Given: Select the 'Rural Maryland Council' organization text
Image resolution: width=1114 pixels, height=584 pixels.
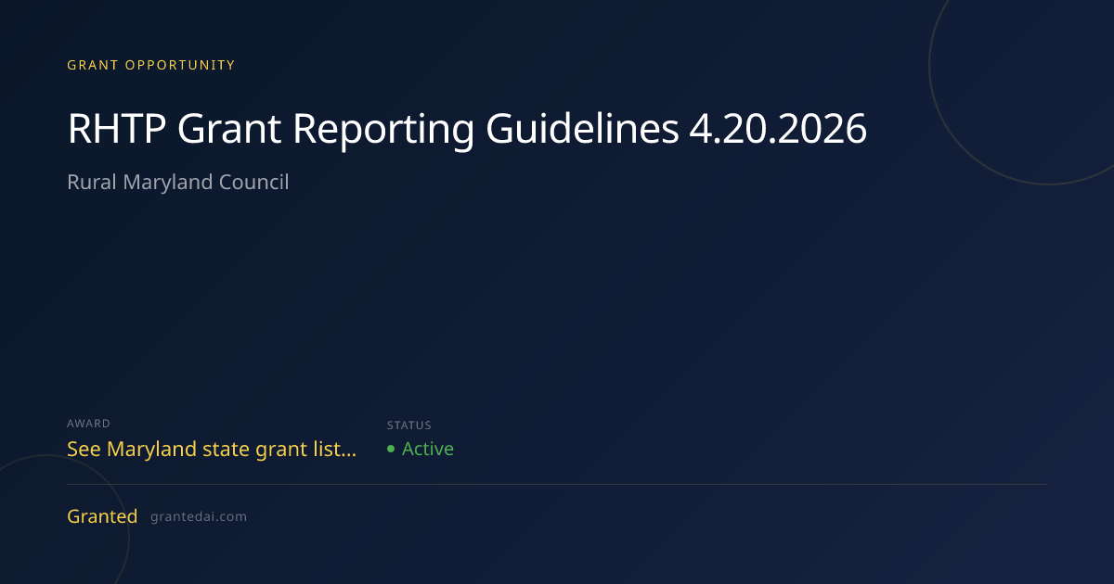Looking at the screenshot, I should pos(178,182).
